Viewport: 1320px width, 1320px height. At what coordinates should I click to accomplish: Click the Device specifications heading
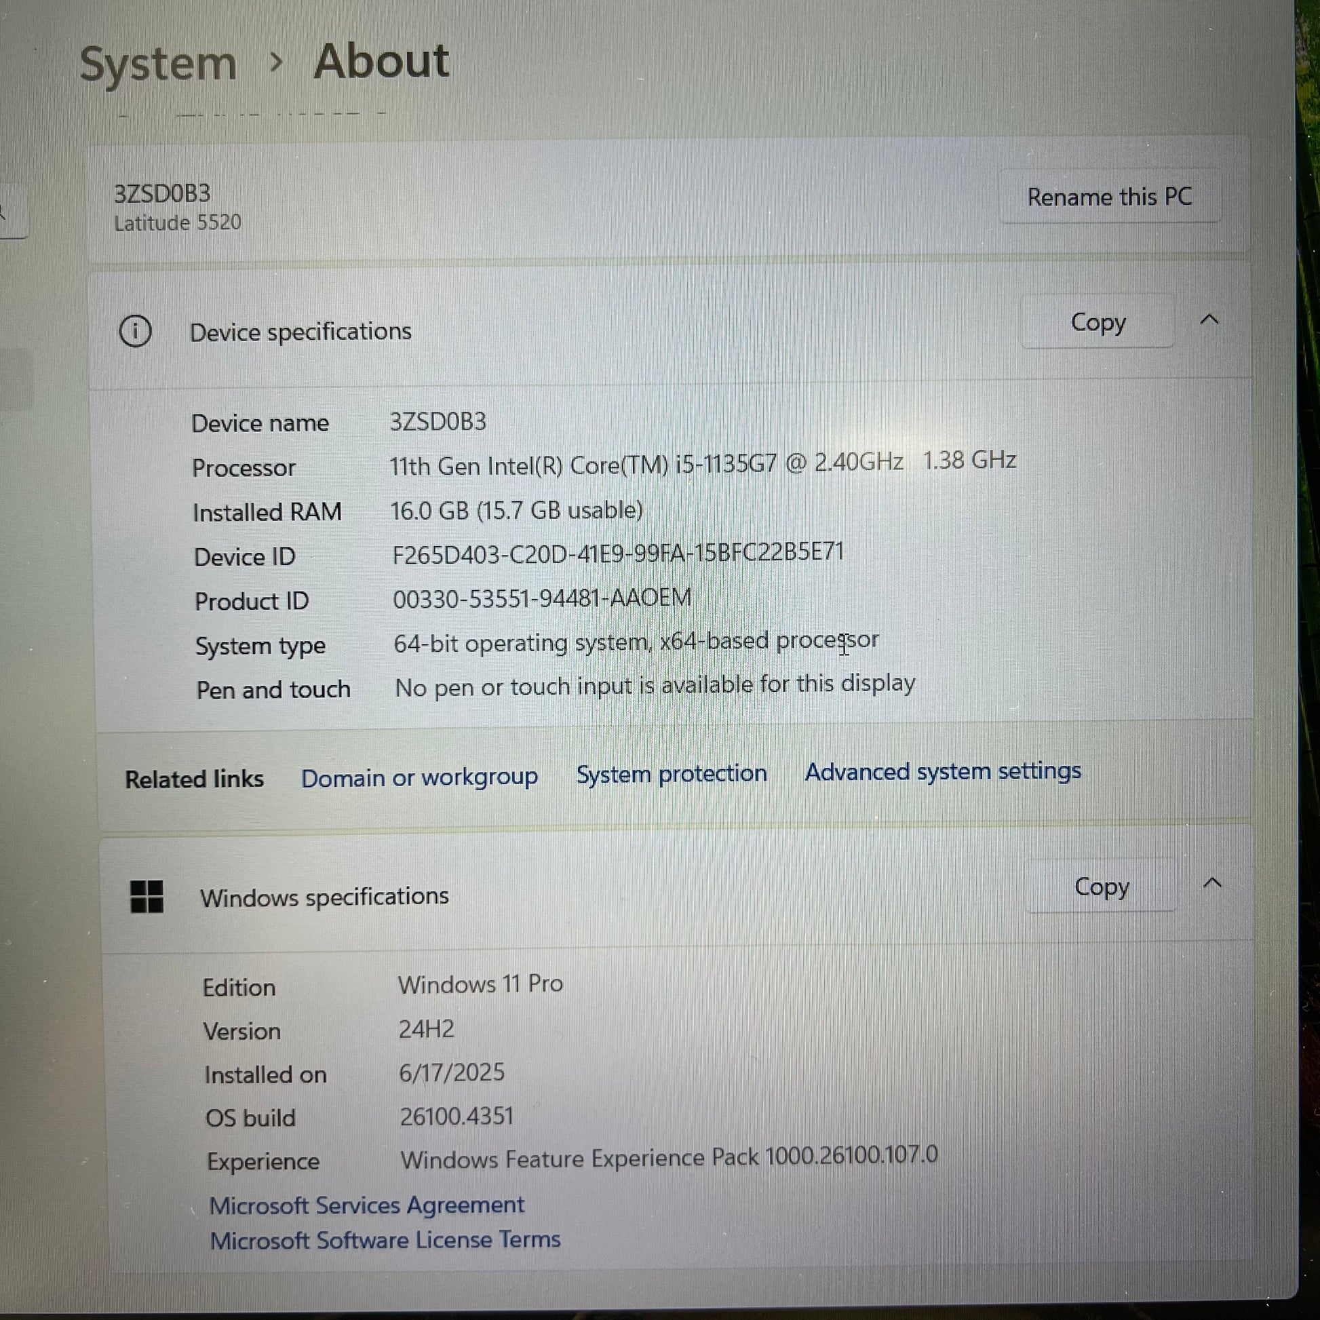(300, 332)
